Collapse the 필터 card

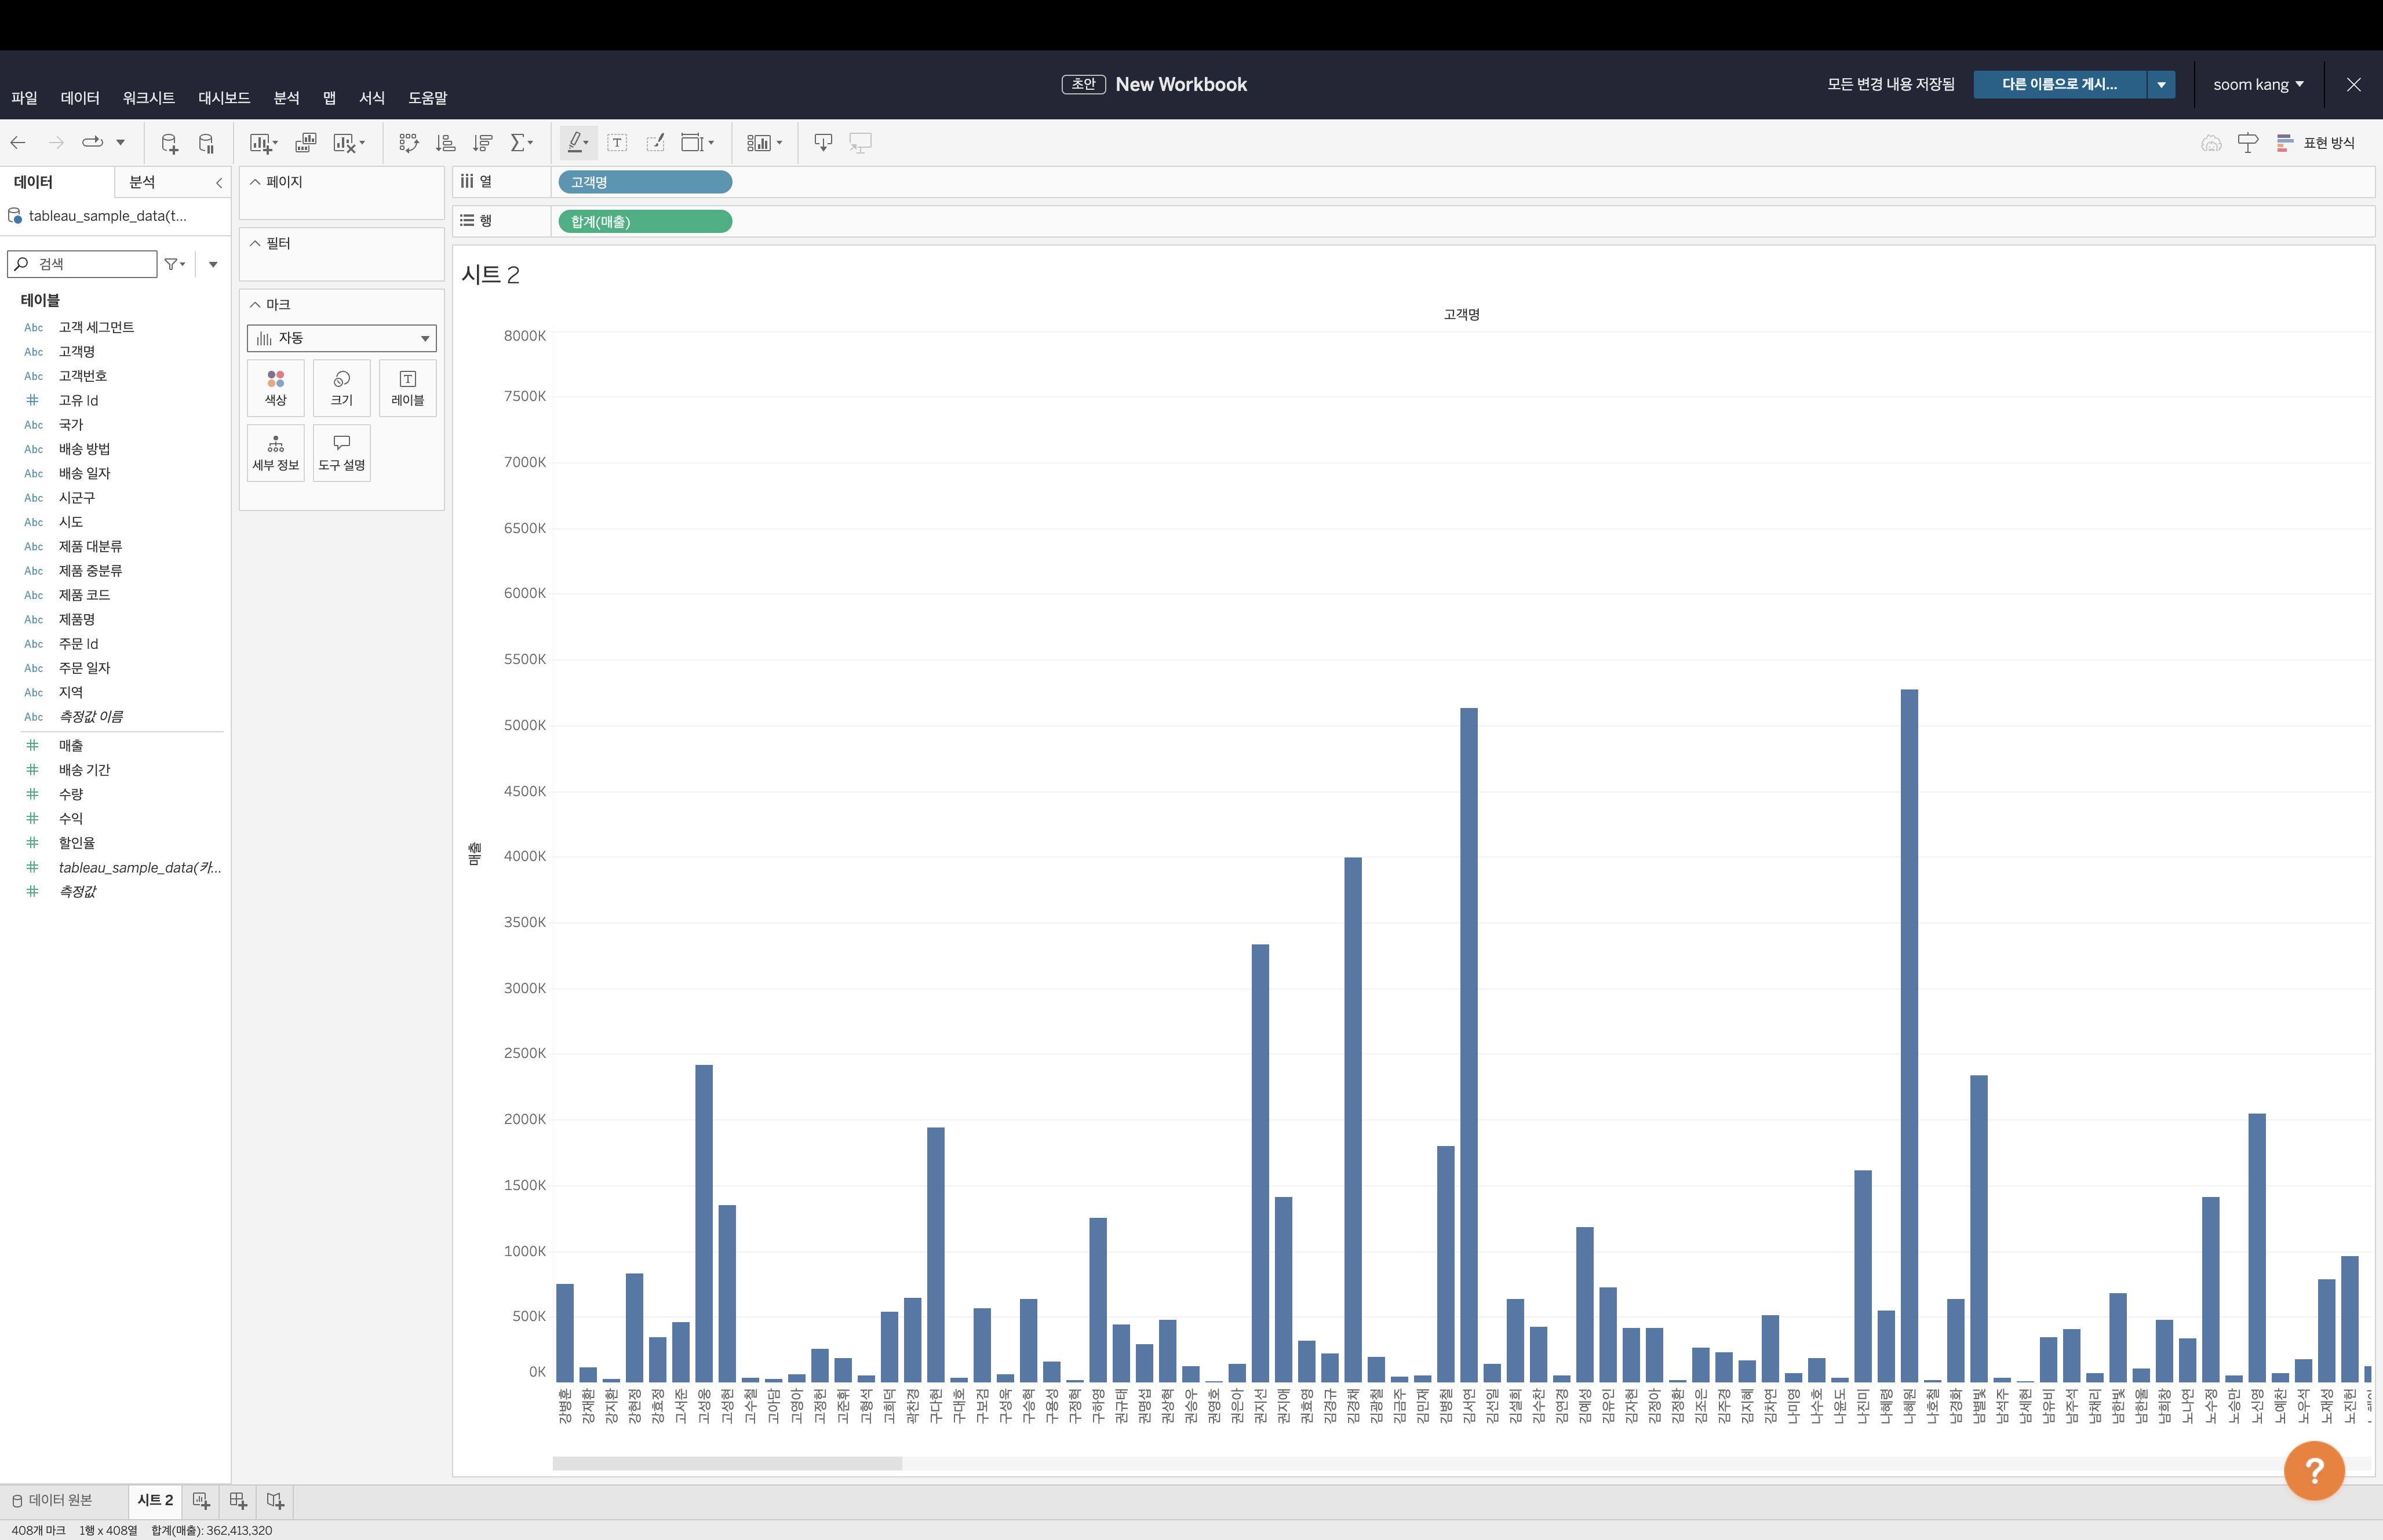(x=255, y=243)
